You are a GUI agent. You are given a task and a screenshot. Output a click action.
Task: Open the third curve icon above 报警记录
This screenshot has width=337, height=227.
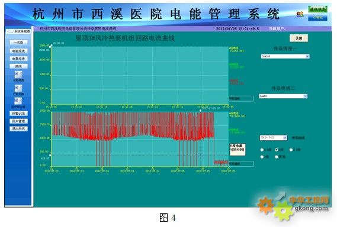[x=18, y=101]
